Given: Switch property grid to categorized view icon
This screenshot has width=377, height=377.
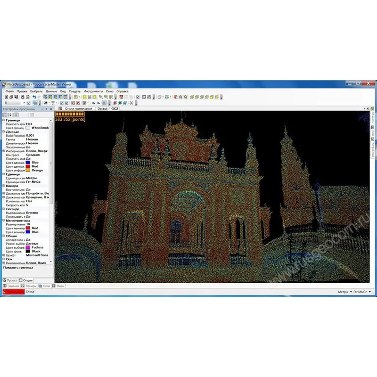Looking at the screenshot, I should (5, 115).
